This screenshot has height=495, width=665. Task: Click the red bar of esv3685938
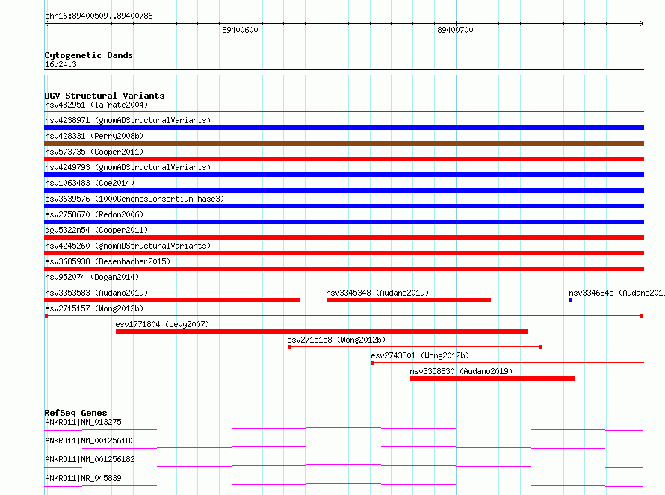click(344, 269)
